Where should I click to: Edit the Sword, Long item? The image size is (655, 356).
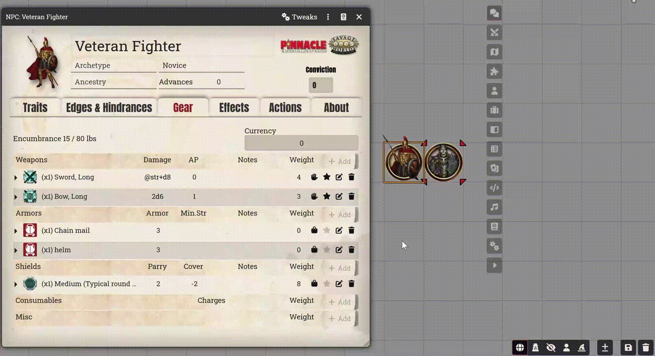pos(339,177)
